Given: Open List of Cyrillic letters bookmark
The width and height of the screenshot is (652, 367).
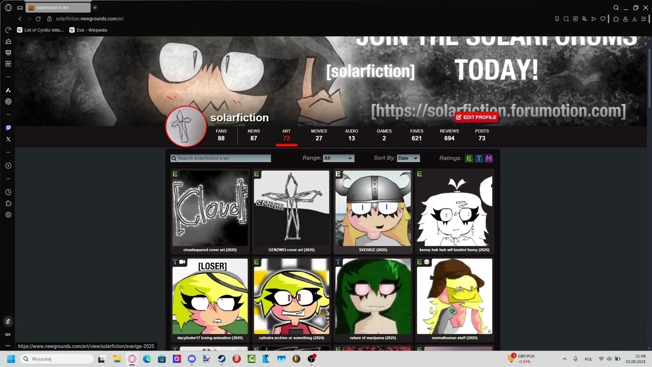Looking at the screenshot, I should (40, 30).
